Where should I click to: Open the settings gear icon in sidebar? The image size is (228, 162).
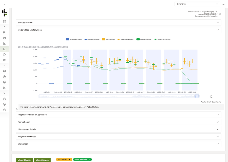coord(4,82)
